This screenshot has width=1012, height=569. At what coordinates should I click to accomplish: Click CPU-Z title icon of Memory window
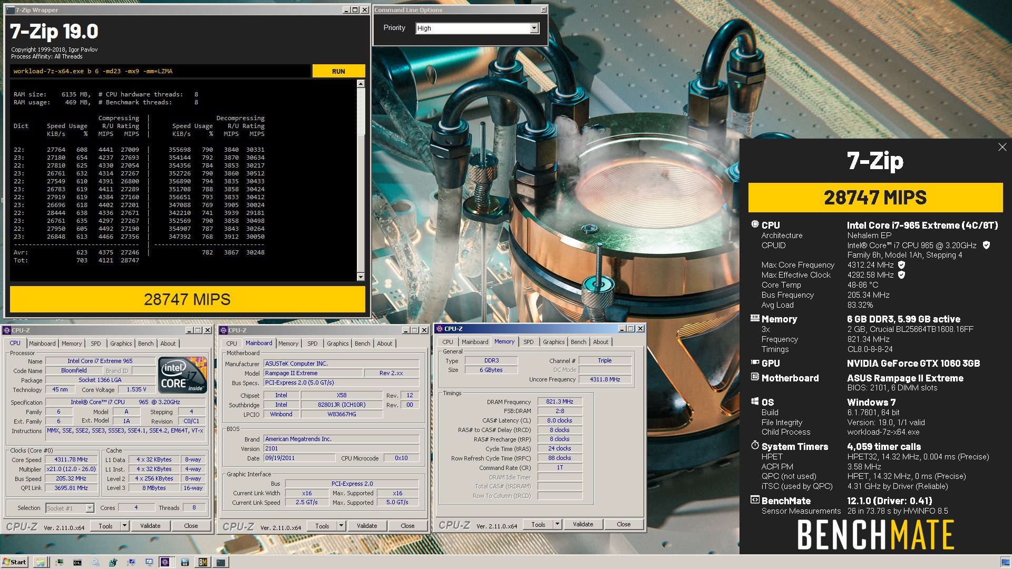point(439,329)
